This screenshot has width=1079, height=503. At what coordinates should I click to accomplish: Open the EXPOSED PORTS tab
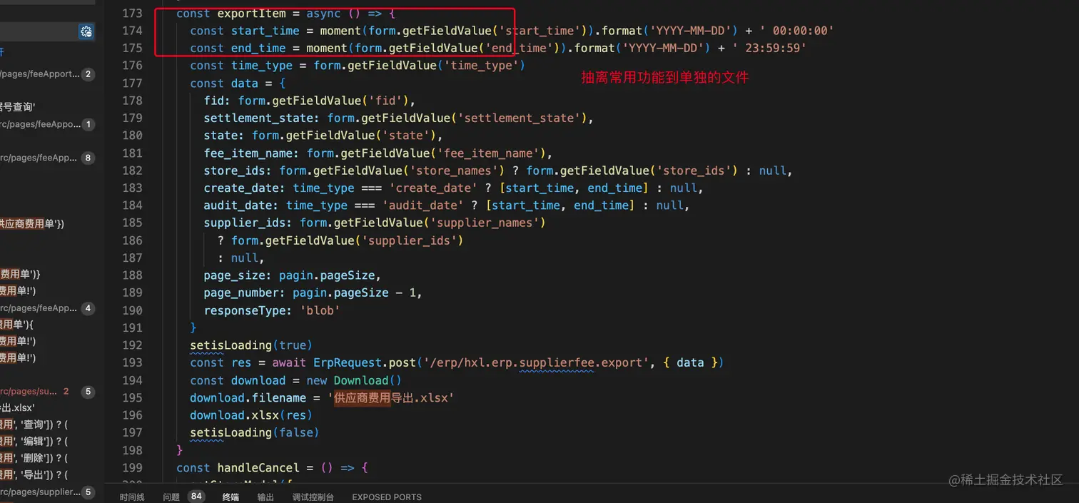(387, 497)
